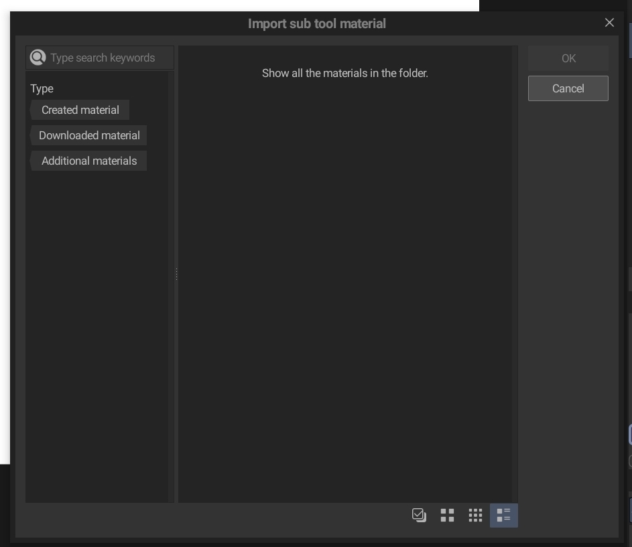
Task: Switch to small thumbnail grid view
Action: point(476,515)
